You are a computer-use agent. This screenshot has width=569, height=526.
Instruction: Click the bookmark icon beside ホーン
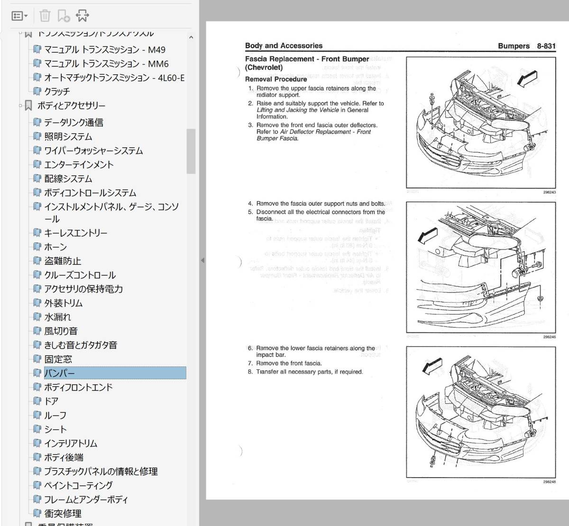(37, 247)
